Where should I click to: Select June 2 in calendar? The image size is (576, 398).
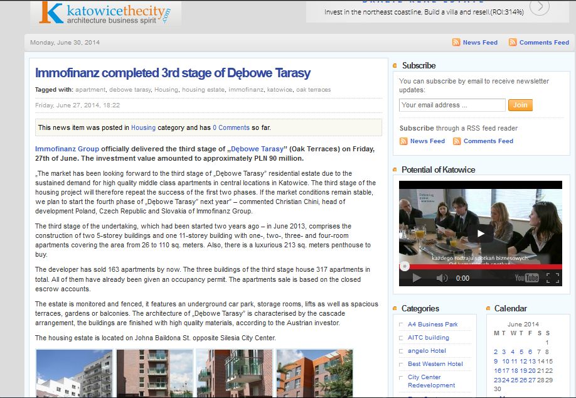point(496,352)
